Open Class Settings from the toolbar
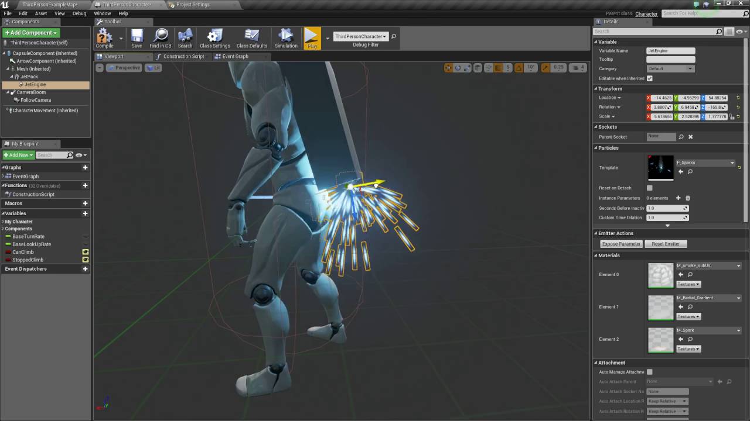Viewport: 750px width, 421px height. 215,39
